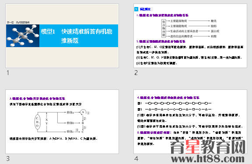Click the title text 模型1 快速精准解答有机物推断题

76,36
